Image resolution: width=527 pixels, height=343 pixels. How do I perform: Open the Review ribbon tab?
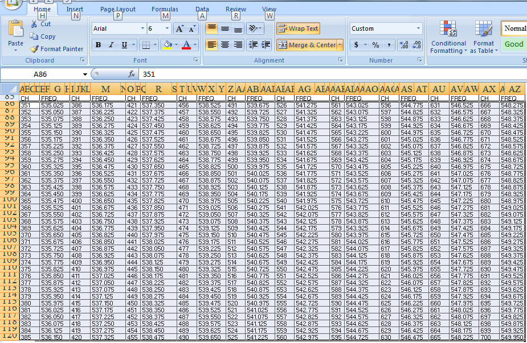236,9
